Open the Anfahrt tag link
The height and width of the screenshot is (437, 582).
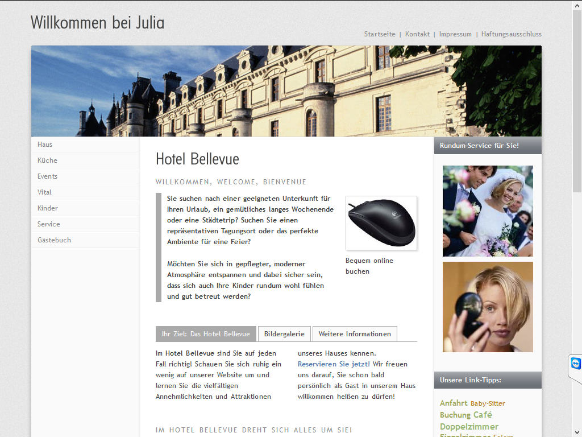click(454, 403)
